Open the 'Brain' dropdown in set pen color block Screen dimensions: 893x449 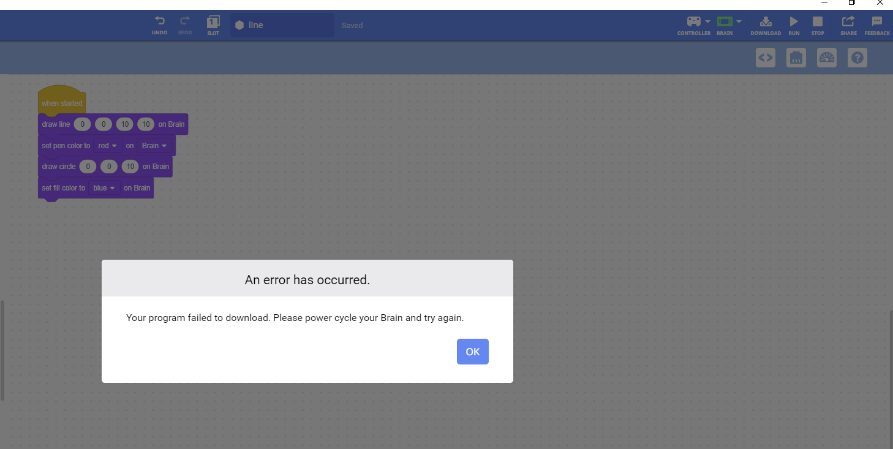[x=154, y=146]
